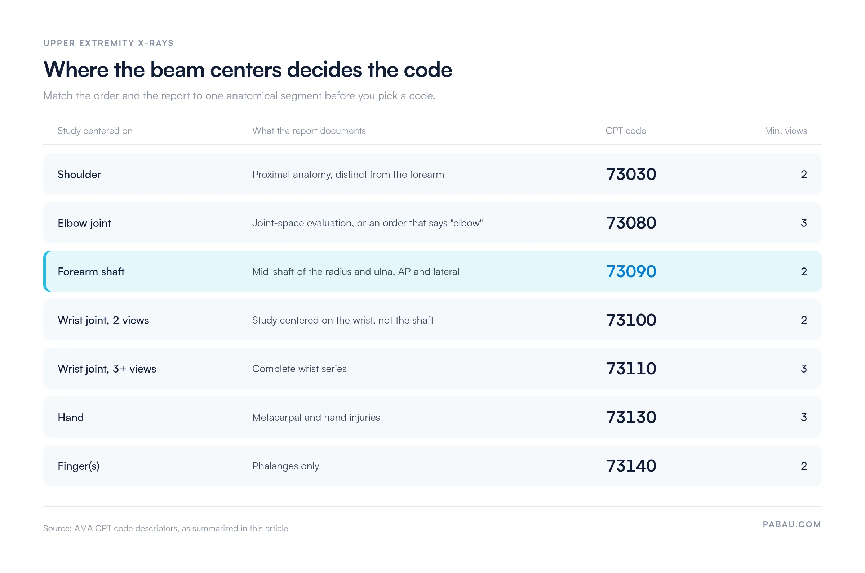Click 'What the report documents' header
Image resolution: width=865 pixels, height=573 pixels.
pyautogui.click(x=309, y=131)
